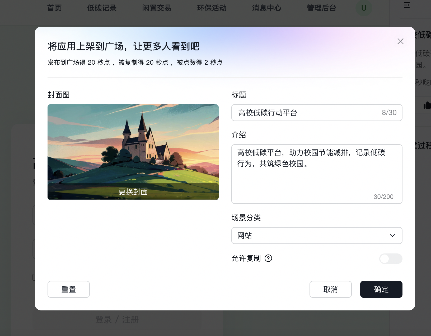This screenshot has height=336, width=431.
Task: Open the 环保活动 page
Action: [x=212, y=8]
